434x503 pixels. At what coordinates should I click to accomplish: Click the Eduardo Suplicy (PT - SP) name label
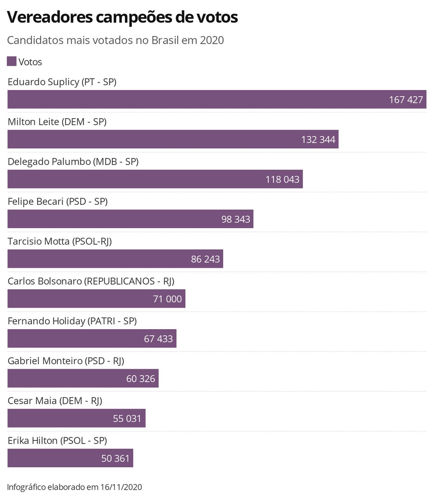click(62, 82)
